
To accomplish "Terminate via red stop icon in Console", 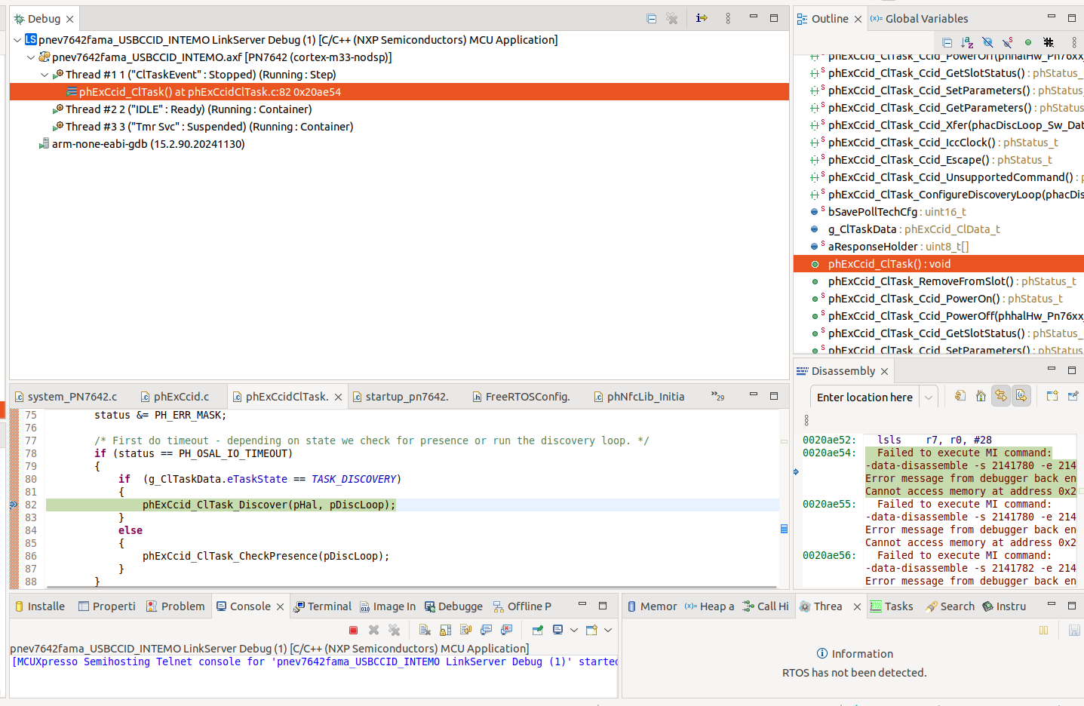I will click(x=353, y=630).
